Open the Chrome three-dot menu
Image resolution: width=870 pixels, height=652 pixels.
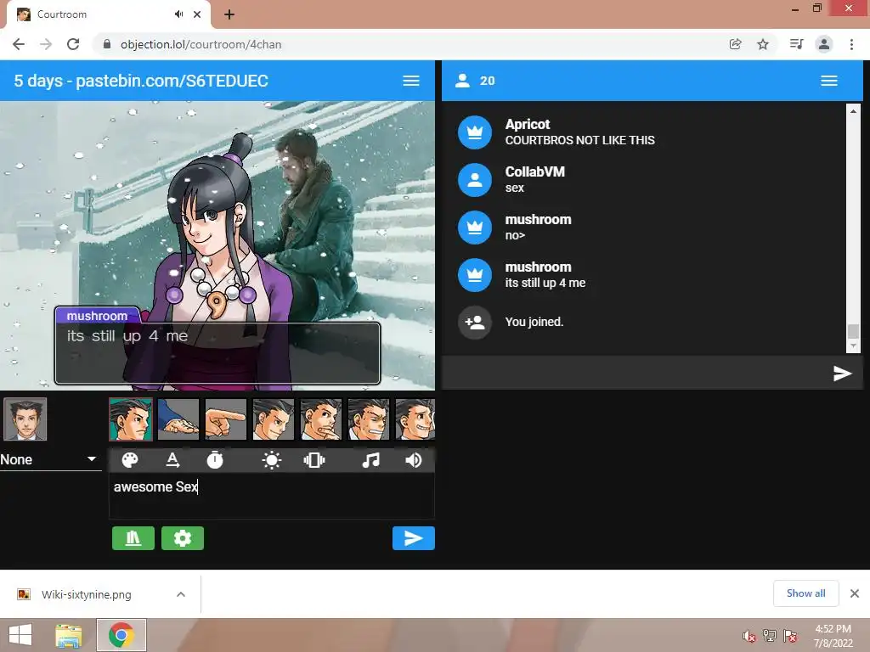click(x=851, y=44)
